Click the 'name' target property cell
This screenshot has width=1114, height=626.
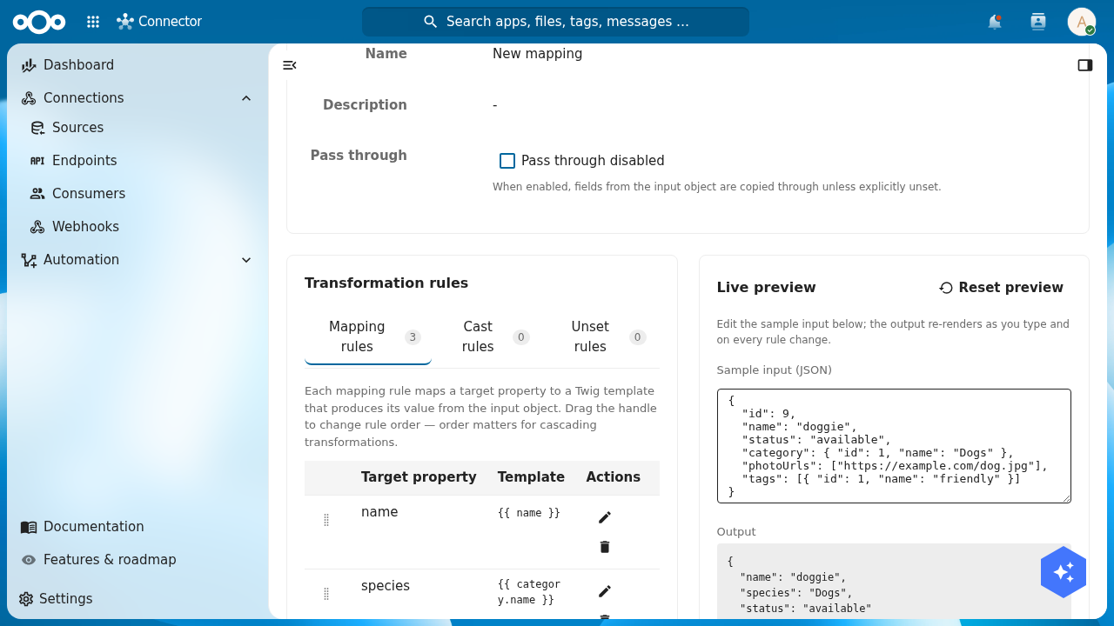pyautogui.click(x=379, y=512)
